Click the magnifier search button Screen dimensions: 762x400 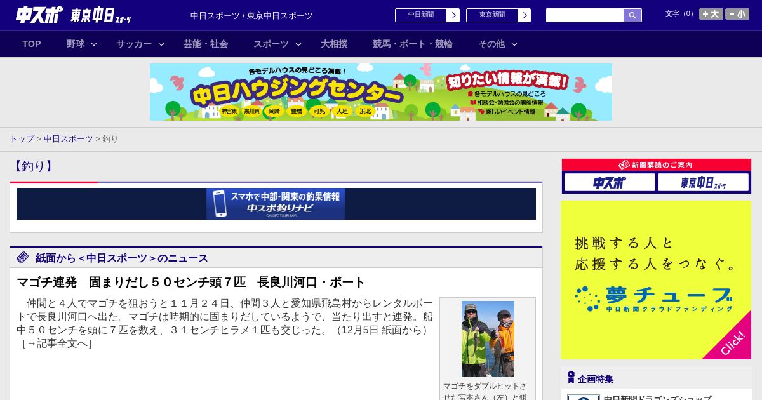pos(632,15)
